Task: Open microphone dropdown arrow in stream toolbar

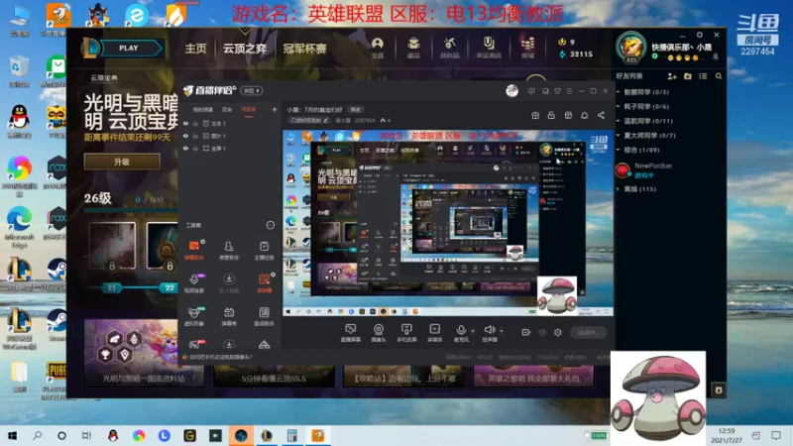Action: click(x=473, y=331)
